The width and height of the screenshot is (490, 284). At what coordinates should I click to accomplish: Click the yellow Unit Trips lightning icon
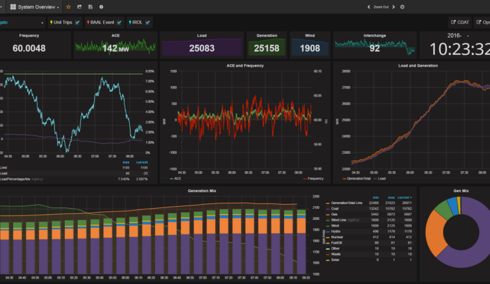51,22
